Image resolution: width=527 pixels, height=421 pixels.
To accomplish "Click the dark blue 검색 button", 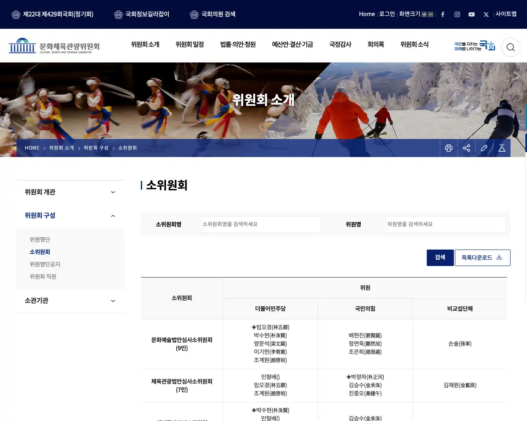I will [440, 258].
